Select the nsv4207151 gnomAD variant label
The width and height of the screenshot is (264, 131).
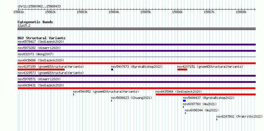pos(210,67)
